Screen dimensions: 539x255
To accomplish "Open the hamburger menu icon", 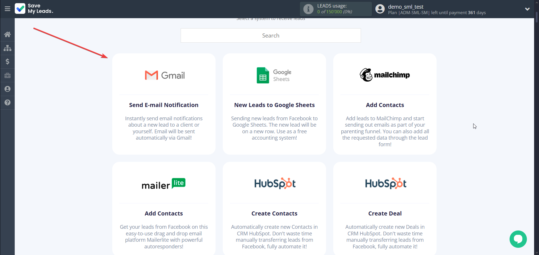I will (8, 9).
